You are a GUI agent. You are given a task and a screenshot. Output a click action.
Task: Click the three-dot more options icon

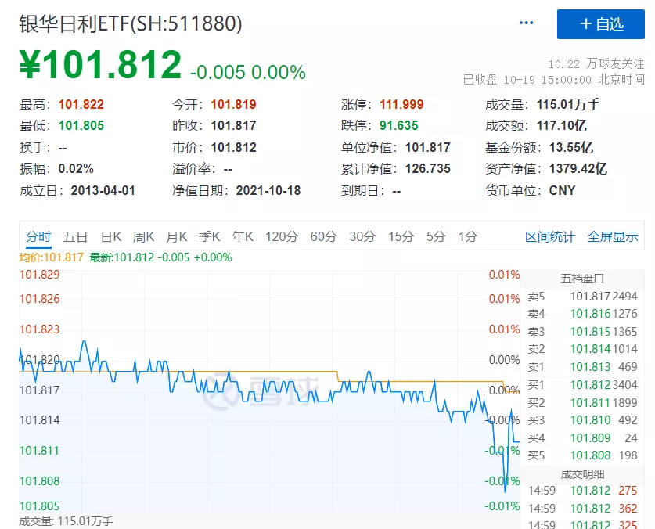pos(526,23)
